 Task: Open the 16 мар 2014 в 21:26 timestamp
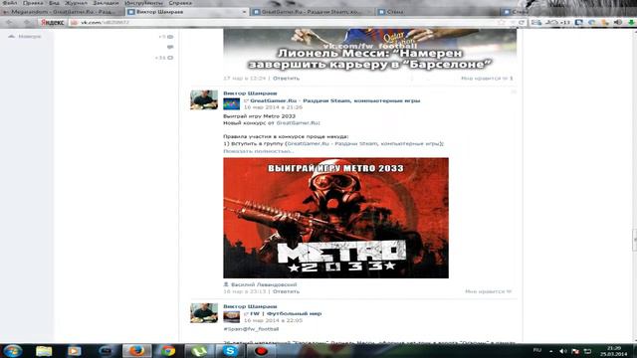[273, 107]
